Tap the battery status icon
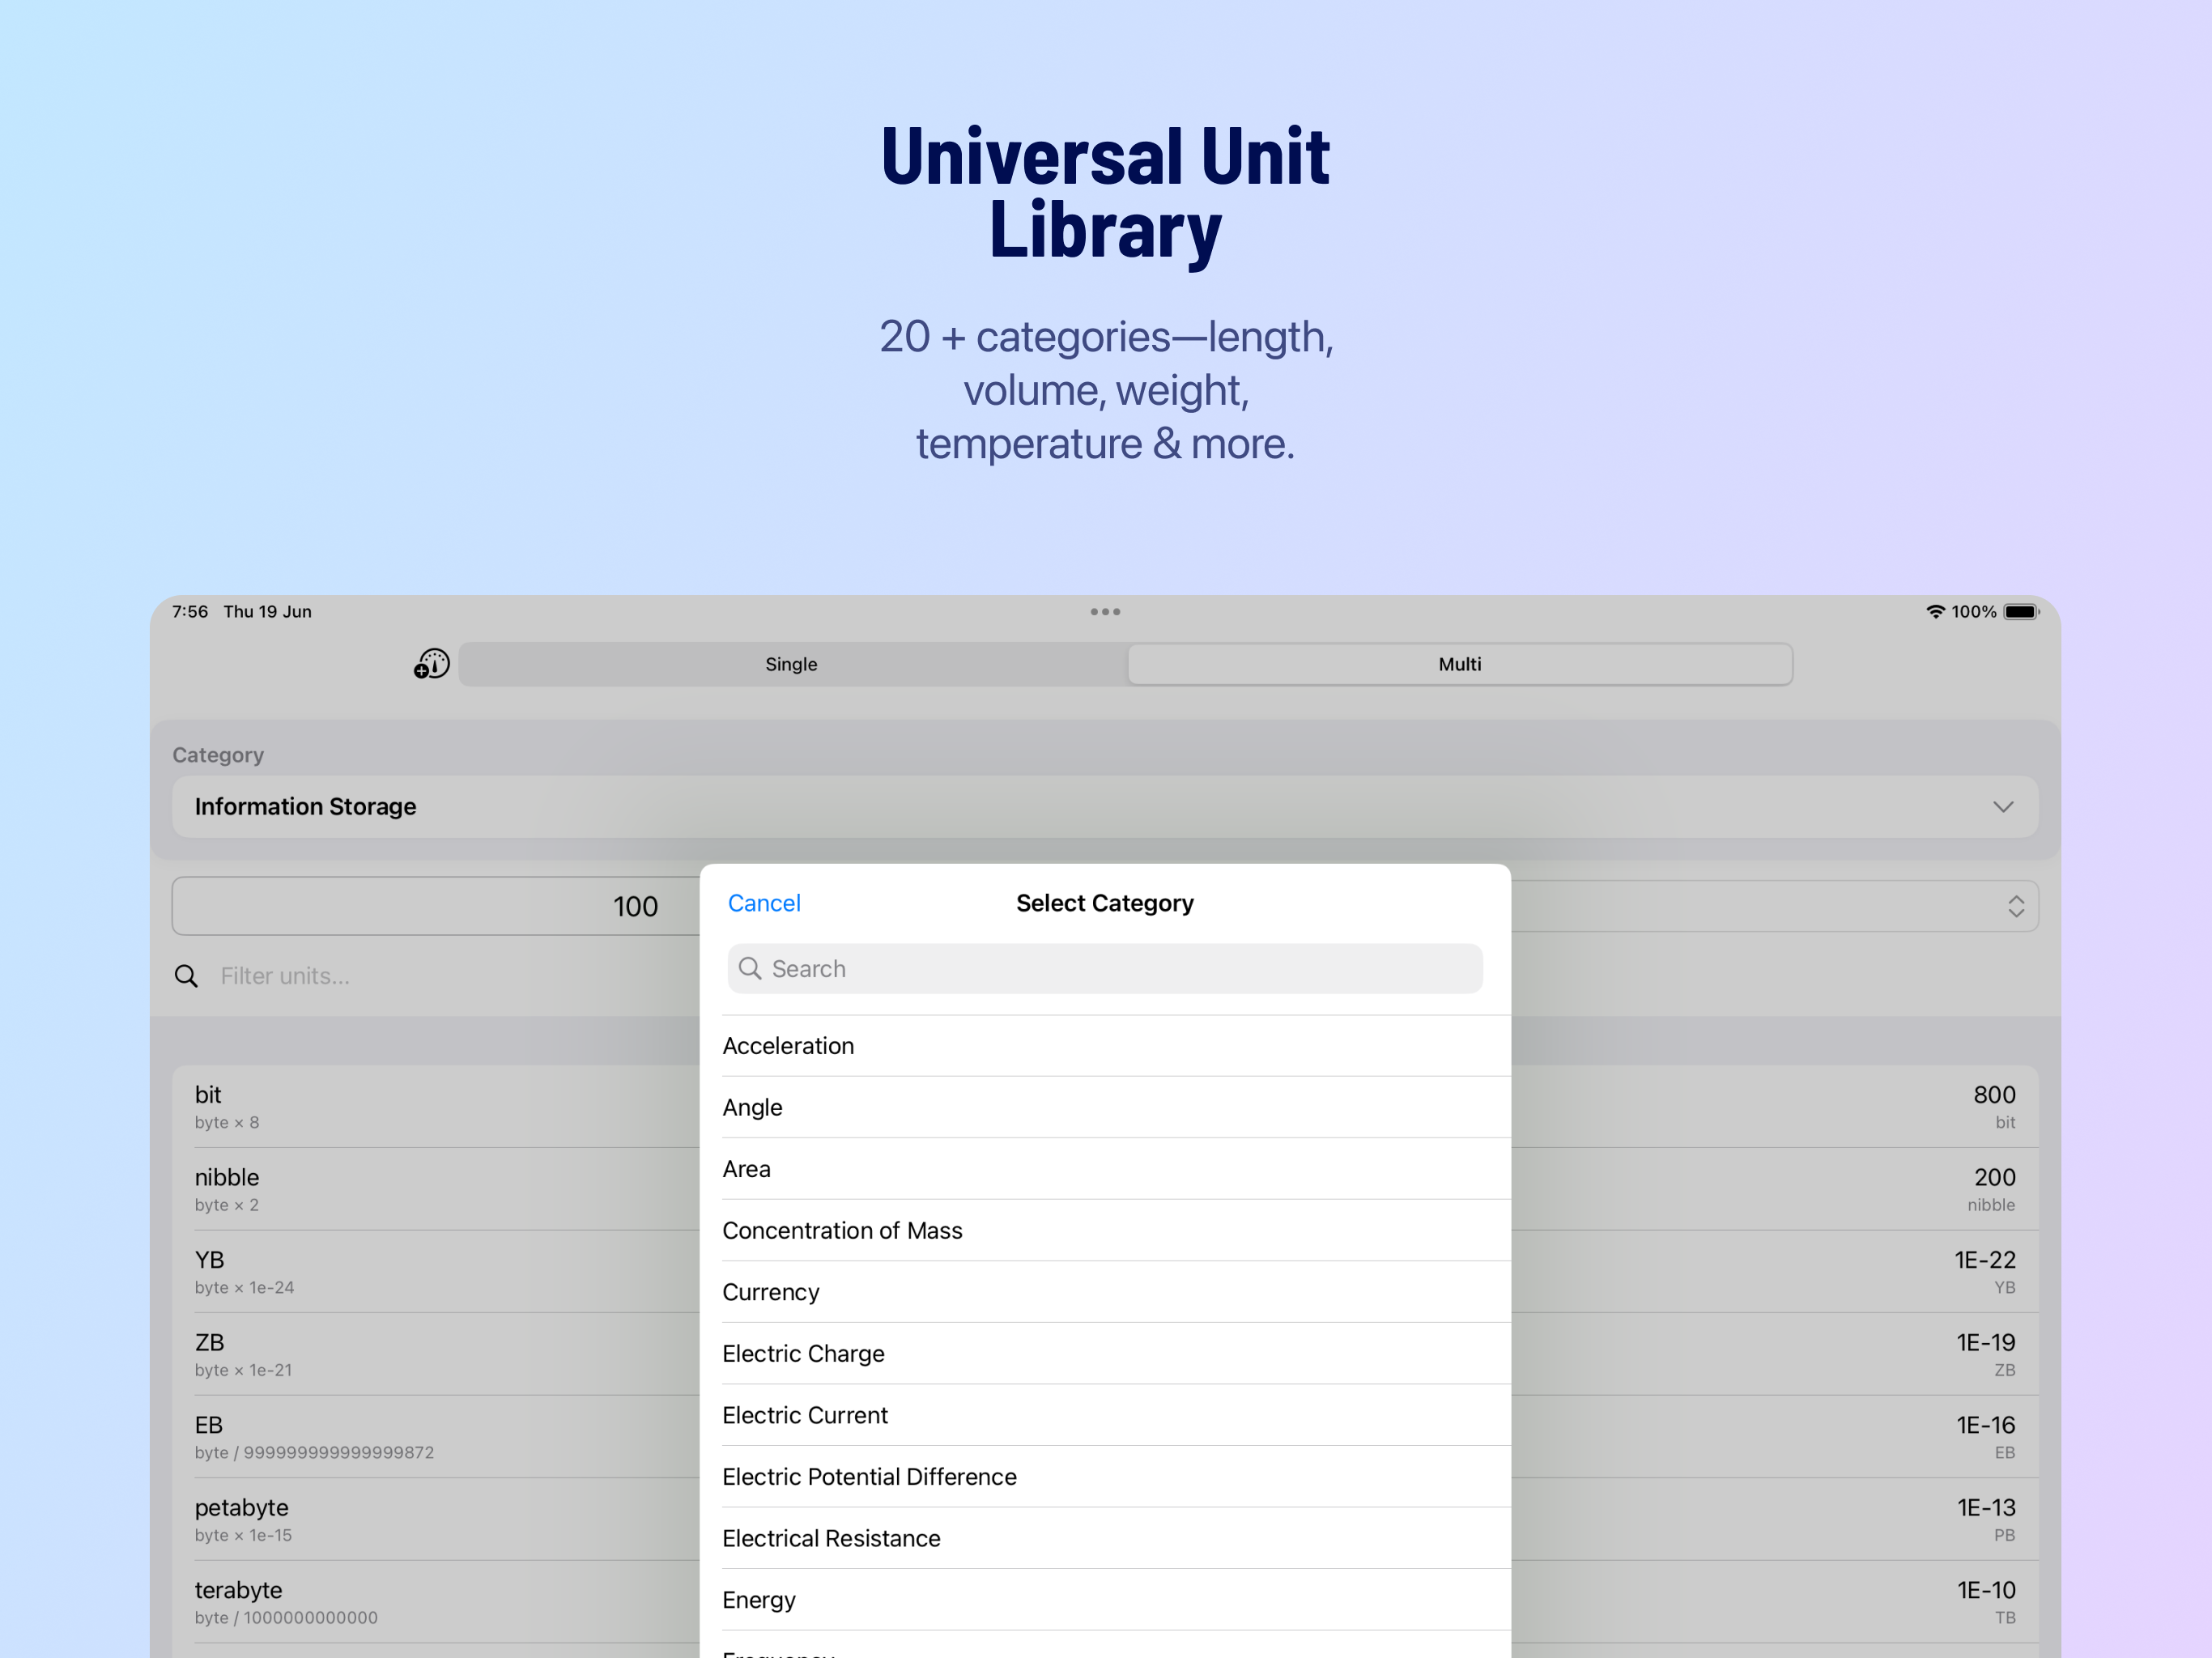Viewport: 2212px width, 1658px height. click(x=2021, y=611)
